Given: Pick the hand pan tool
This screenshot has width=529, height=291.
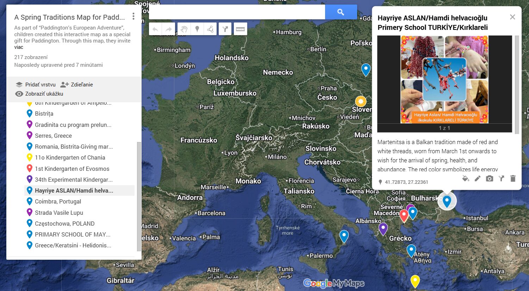Looking at the screenshot, I should point(184,29).
